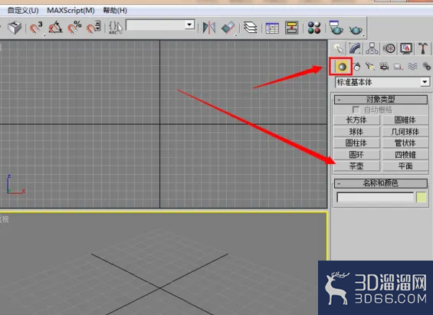Click the 长方体 button

(x=356, y=120)
